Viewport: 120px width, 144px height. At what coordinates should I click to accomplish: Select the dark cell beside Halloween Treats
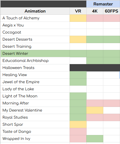(95, 68)
